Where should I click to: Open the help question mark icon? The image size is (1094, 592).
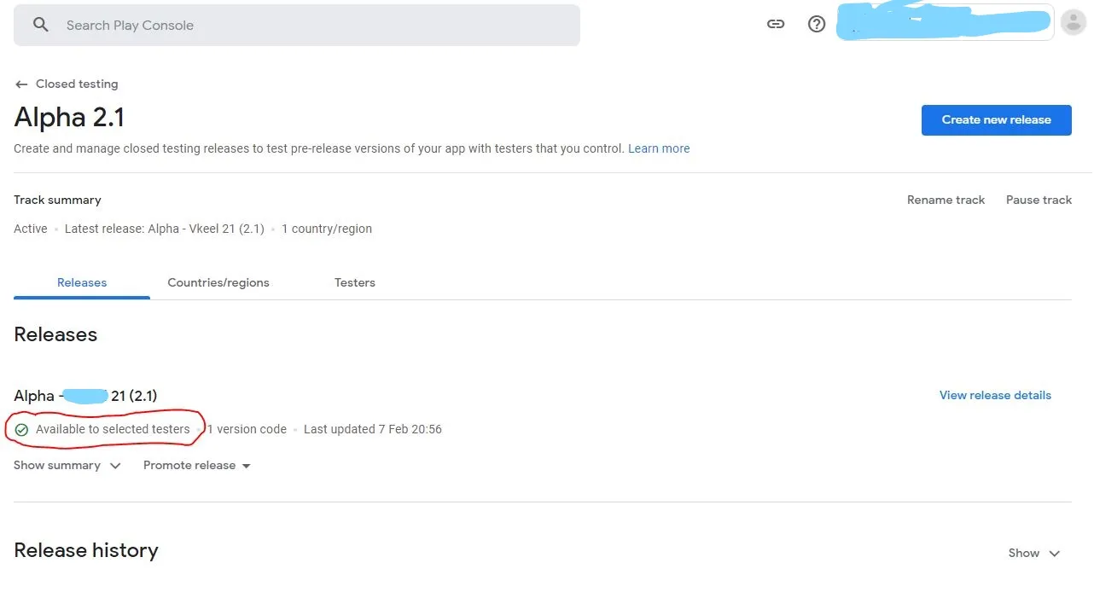point(817,24)
